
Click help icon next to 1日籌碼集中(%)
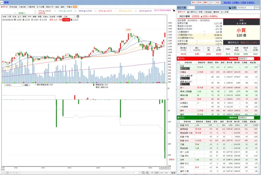pyautogui.click(x=204, y=35)
